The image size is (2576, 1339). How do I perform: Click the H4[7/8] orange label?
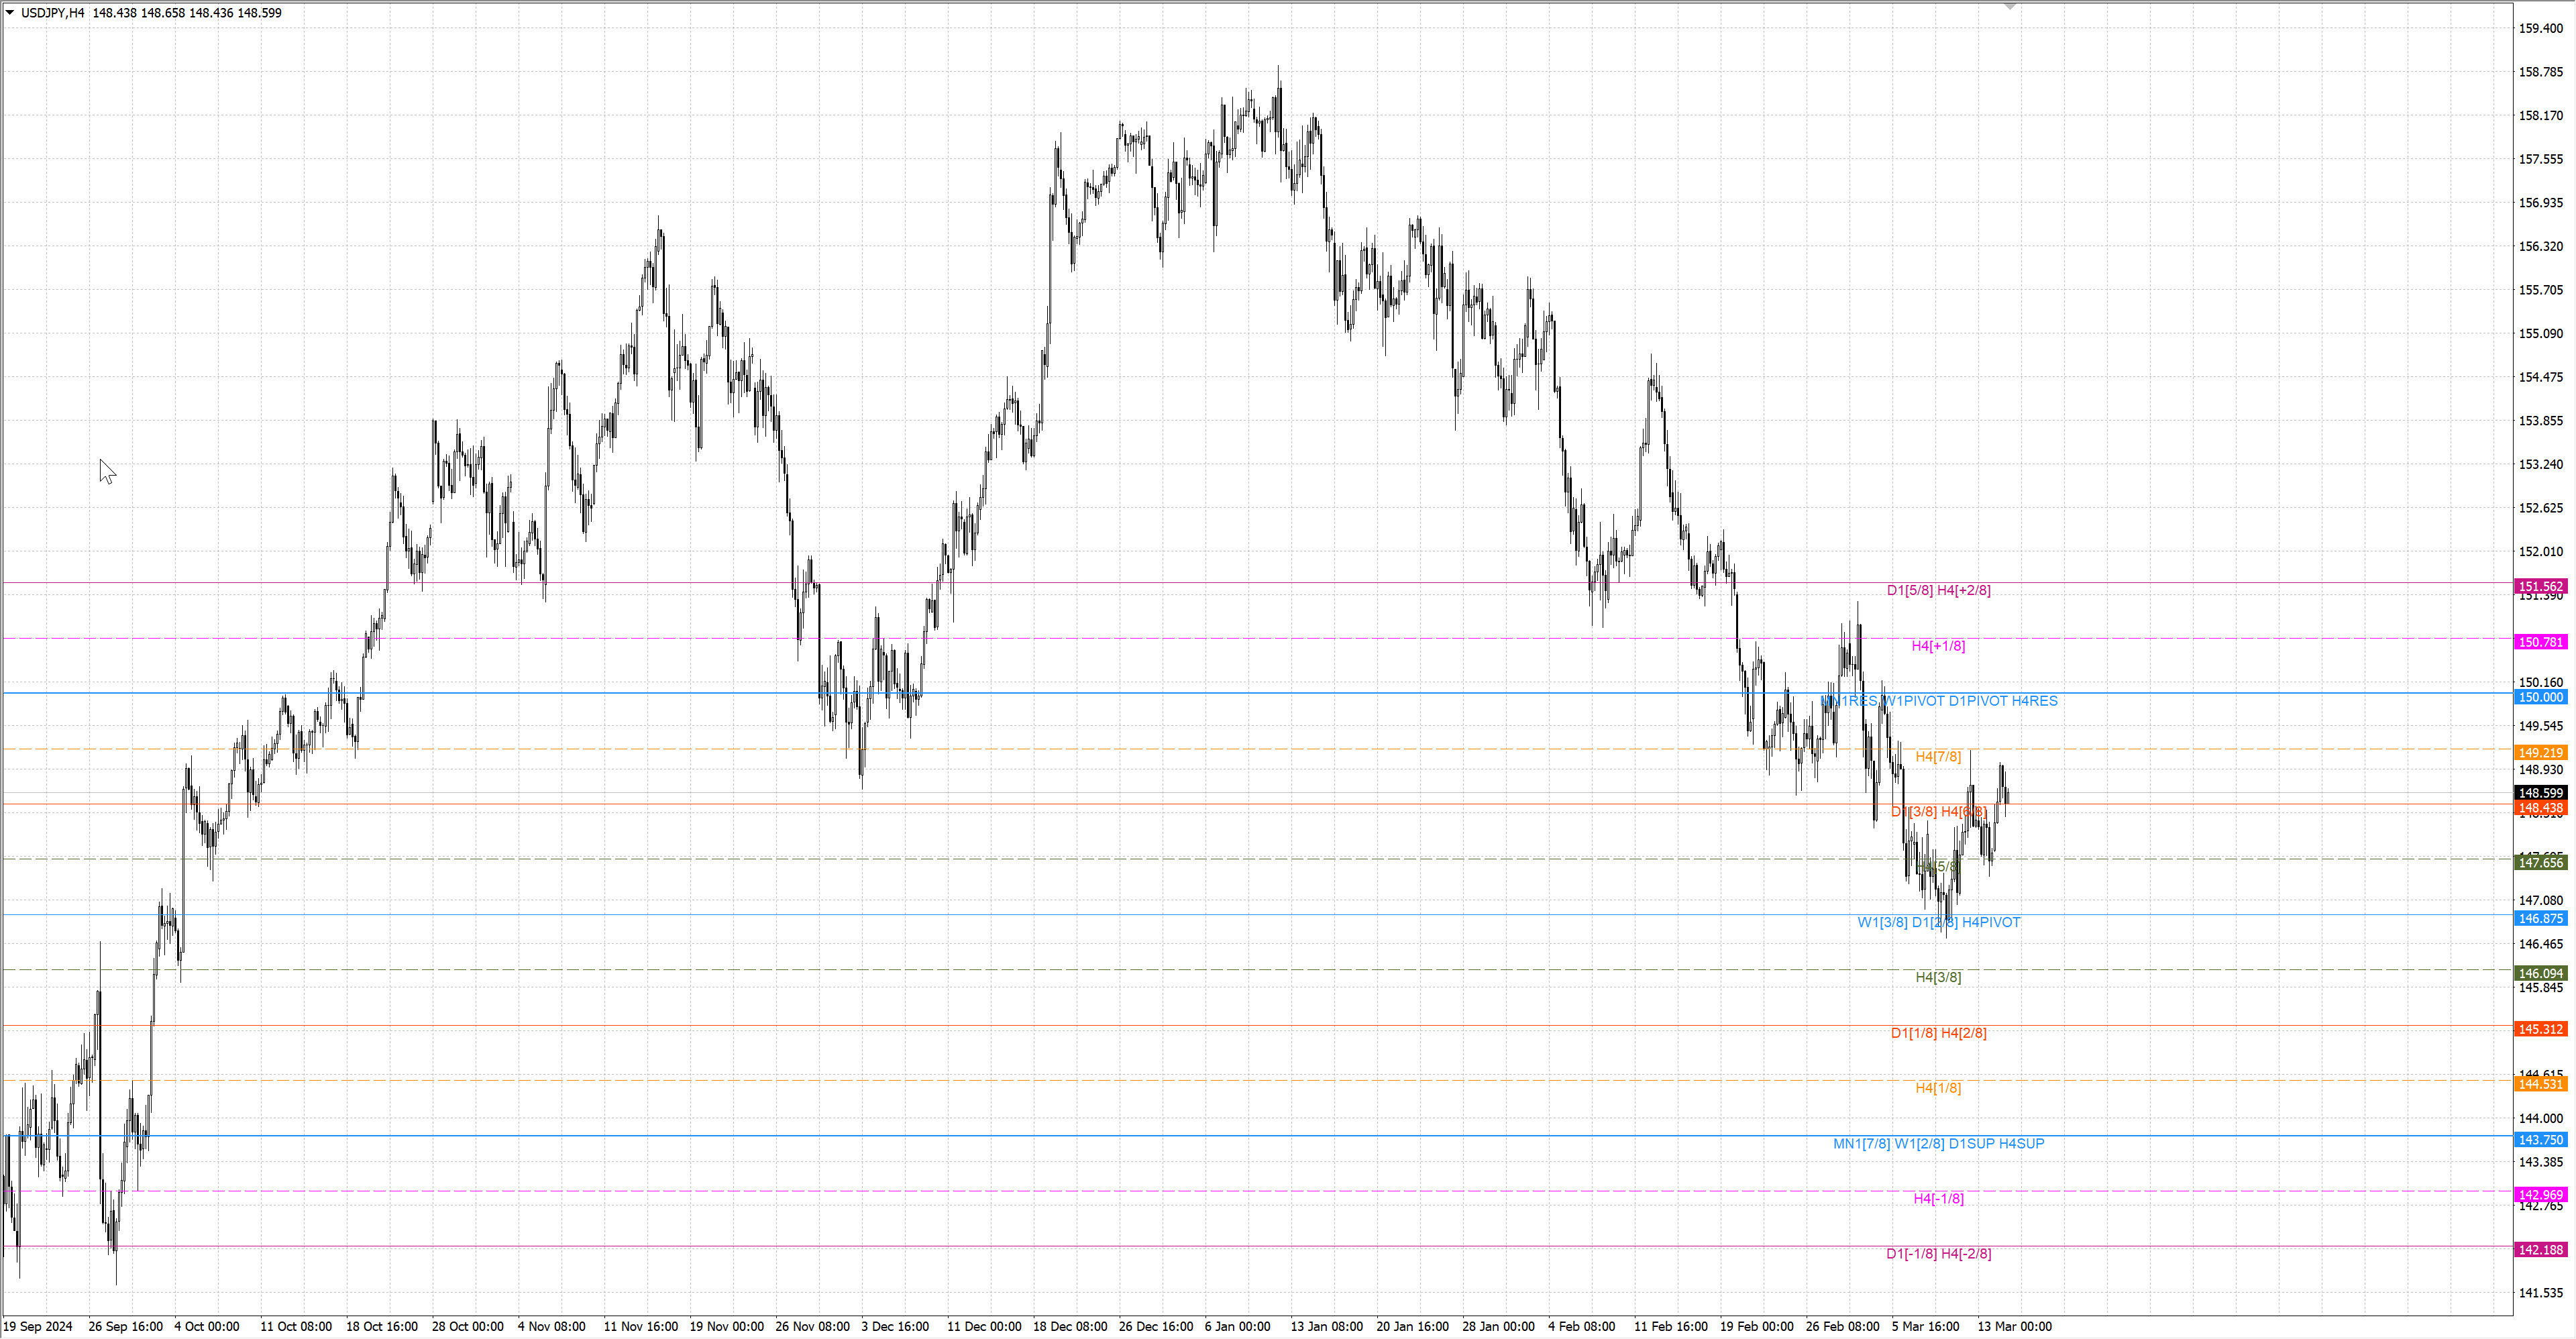click(1938, 756)
